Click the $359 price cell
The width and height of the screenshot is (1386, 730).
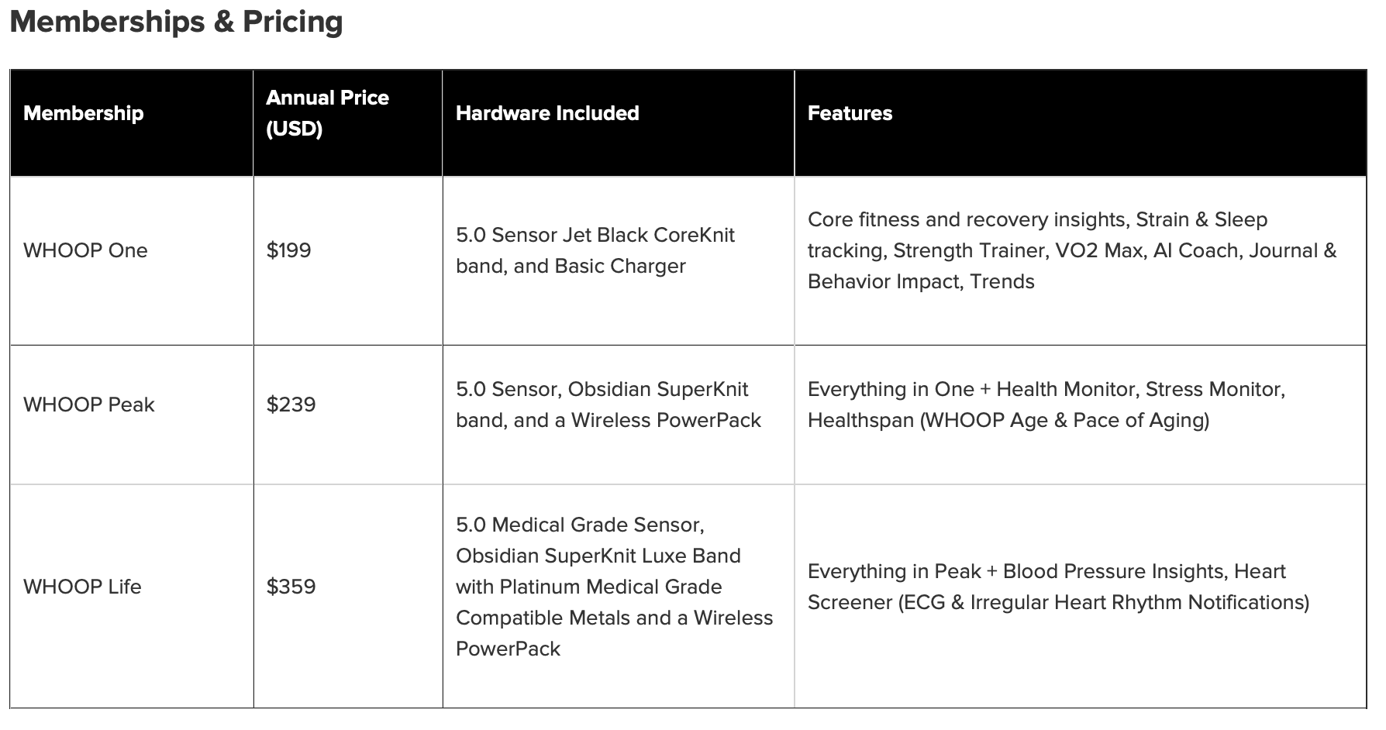pos(291,587)
